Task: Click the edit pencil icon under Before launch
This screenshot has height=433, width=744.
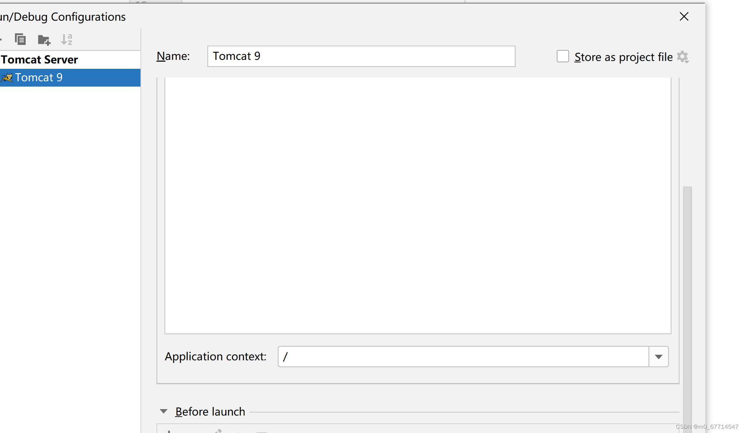Action: pyautogui.click(x=218, y=431)
